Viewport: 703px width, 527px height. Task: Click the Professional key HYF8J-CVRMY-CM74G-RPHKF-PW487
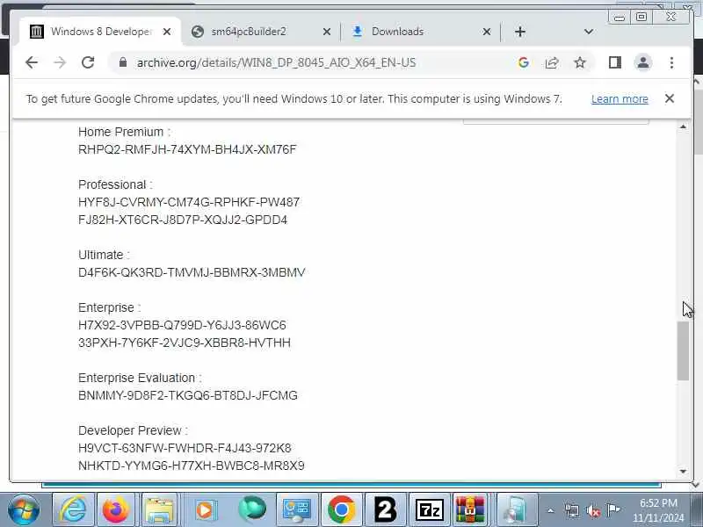[189, 202]
